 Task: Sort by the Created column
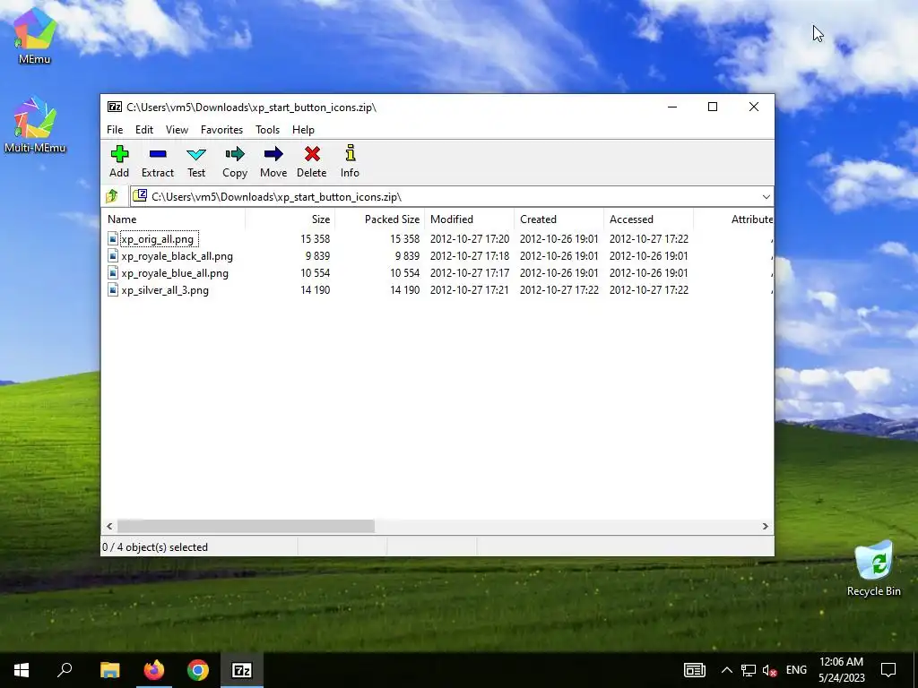[559, 219]
